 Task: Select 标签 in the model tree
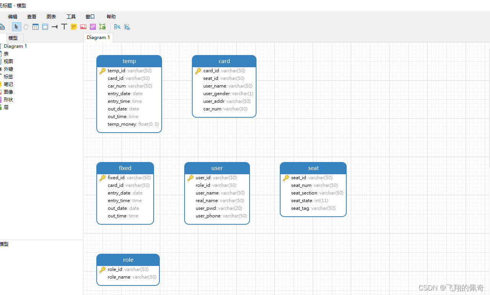[8, 77]
